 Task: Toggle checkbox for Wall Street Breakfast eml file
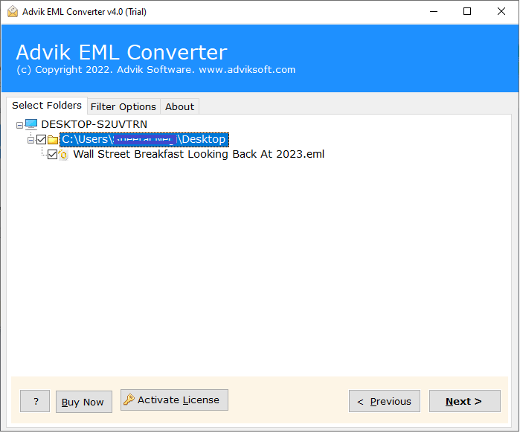pyautogui.click(x=52, y=155)
